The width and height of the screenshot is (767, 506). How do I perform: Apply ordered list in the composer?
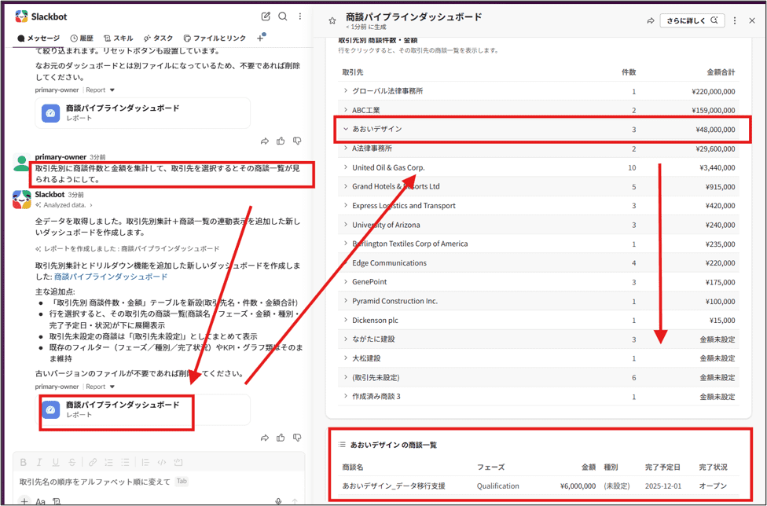coord(108,462)
